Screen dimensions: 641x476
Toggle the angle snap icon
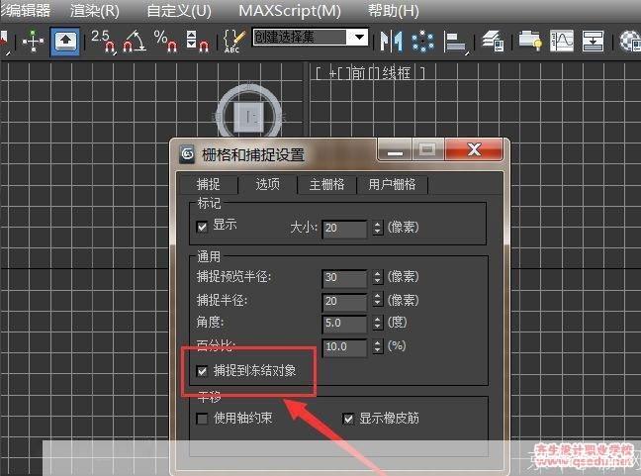(x=135, y=41)
